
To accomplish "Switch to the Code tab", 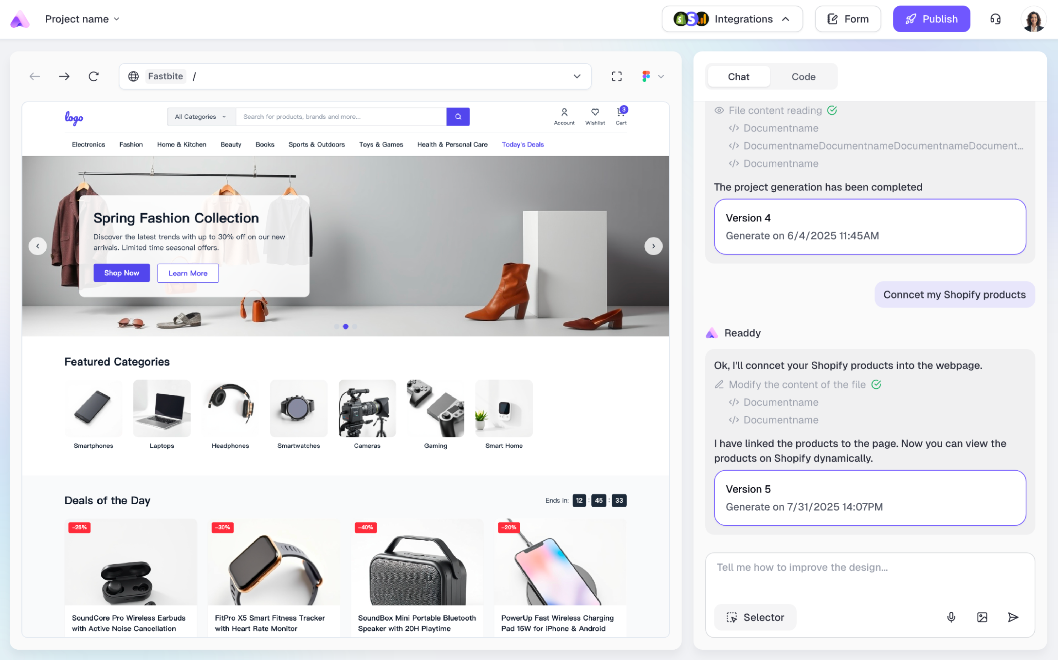I will [x=803, y=76].
